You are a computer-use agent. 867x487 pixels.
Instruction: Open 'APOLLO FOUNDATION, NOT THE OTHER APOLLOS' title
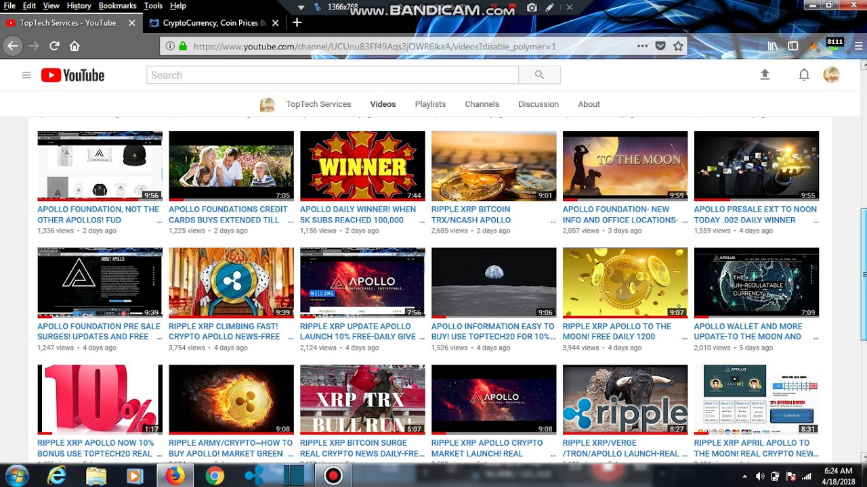tap(100, 214)
